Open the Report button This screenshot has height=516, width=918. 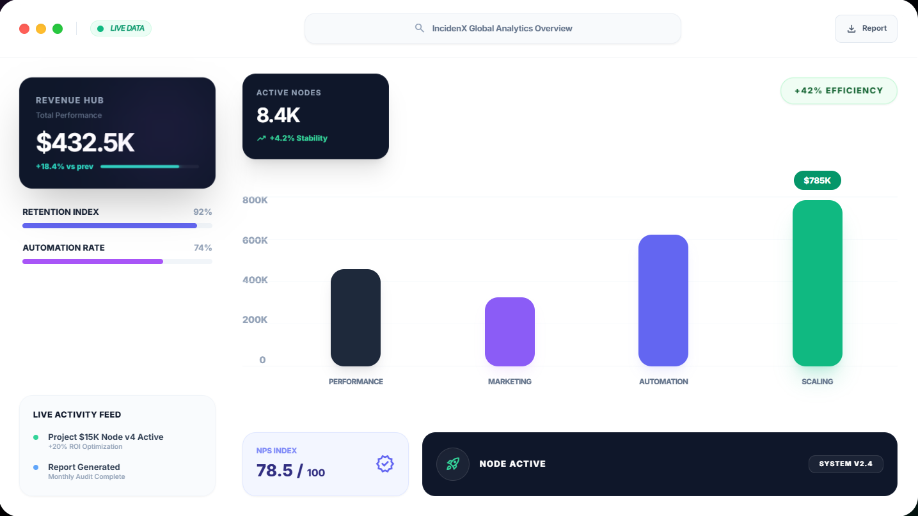[x=866, y=29]
